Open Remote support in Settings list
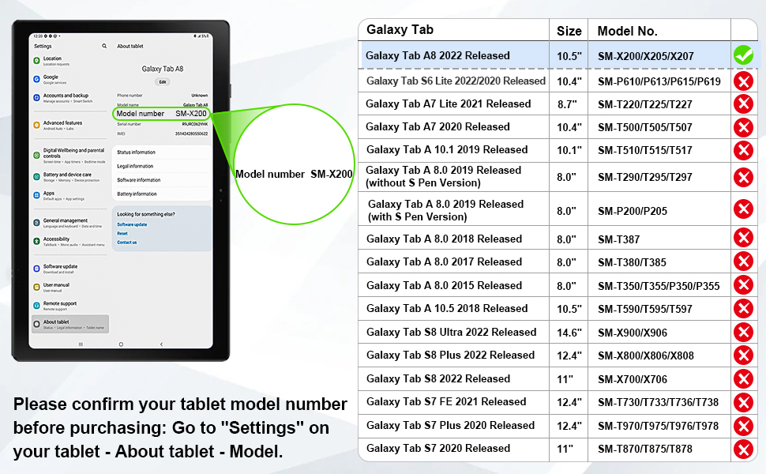The width and height of the screenshot is (766, 474). click(69, 306)
